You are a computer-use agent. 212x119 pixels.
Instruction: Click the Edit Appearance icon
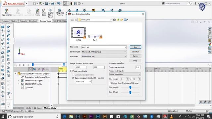click(7, 10)
